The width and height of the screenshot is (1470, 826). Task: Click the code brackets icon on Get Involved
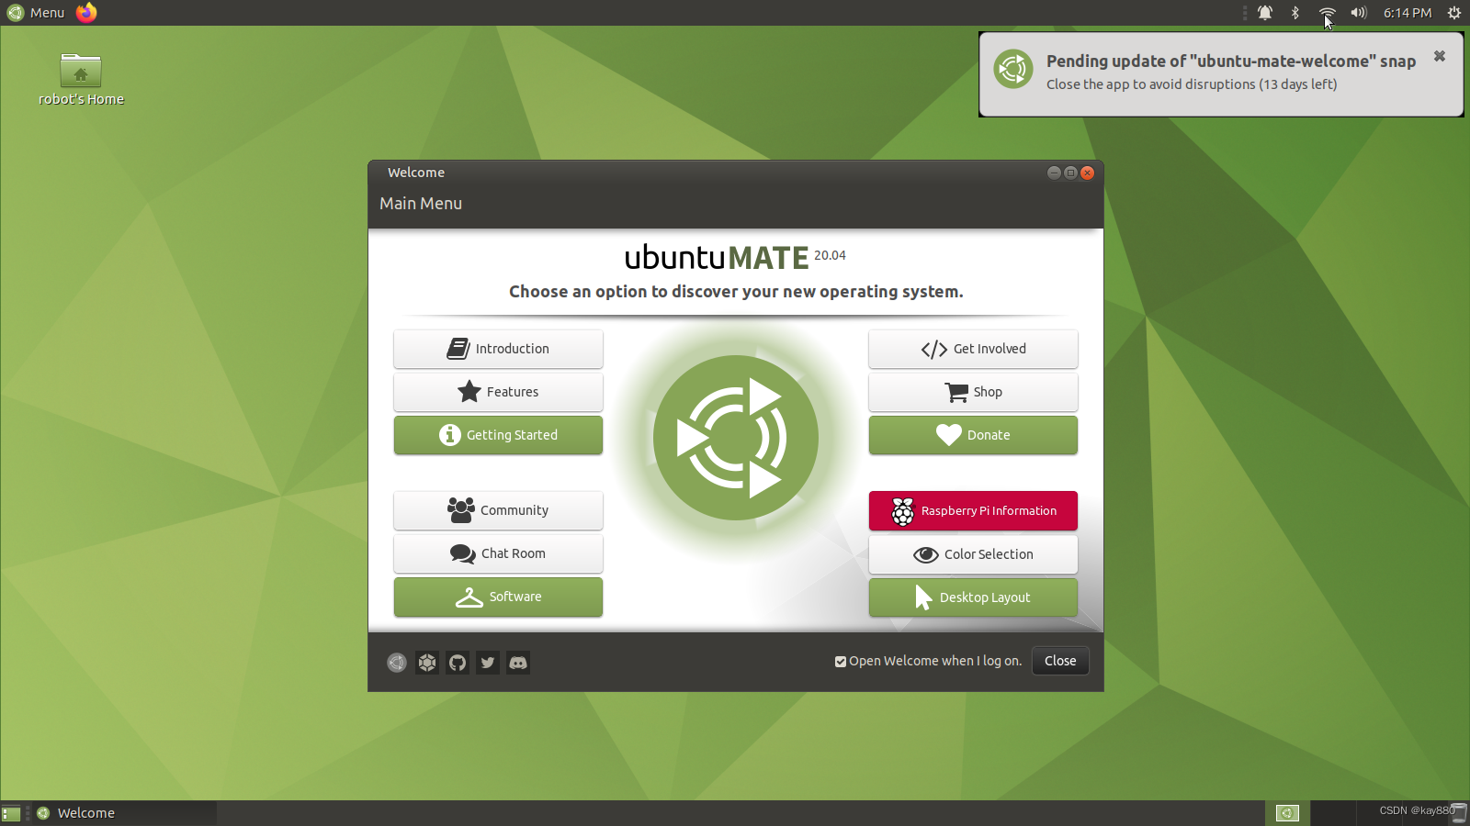(x=934, y=350)
